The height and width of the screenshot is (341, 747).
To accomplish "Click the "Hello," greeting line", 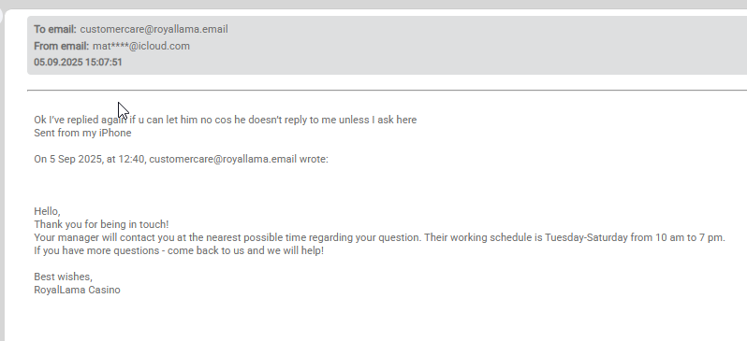I will [x=47, y=212].
